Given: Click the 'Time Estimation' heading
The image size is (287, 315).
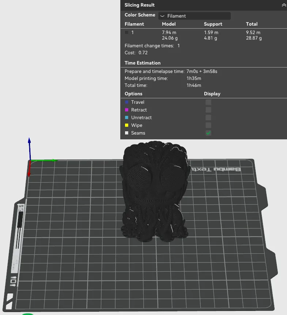Looking at the screenshot, I should (x=142, y=63).
